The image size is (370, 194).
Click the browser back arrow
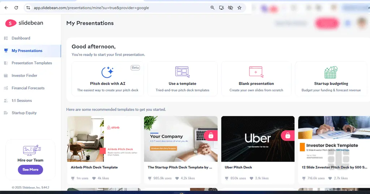tap(6, 8)
